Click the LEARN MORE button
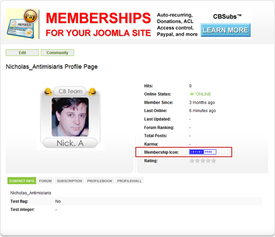Screen dimensions: 275x237 pyautogui.click(x=225, y=30)
